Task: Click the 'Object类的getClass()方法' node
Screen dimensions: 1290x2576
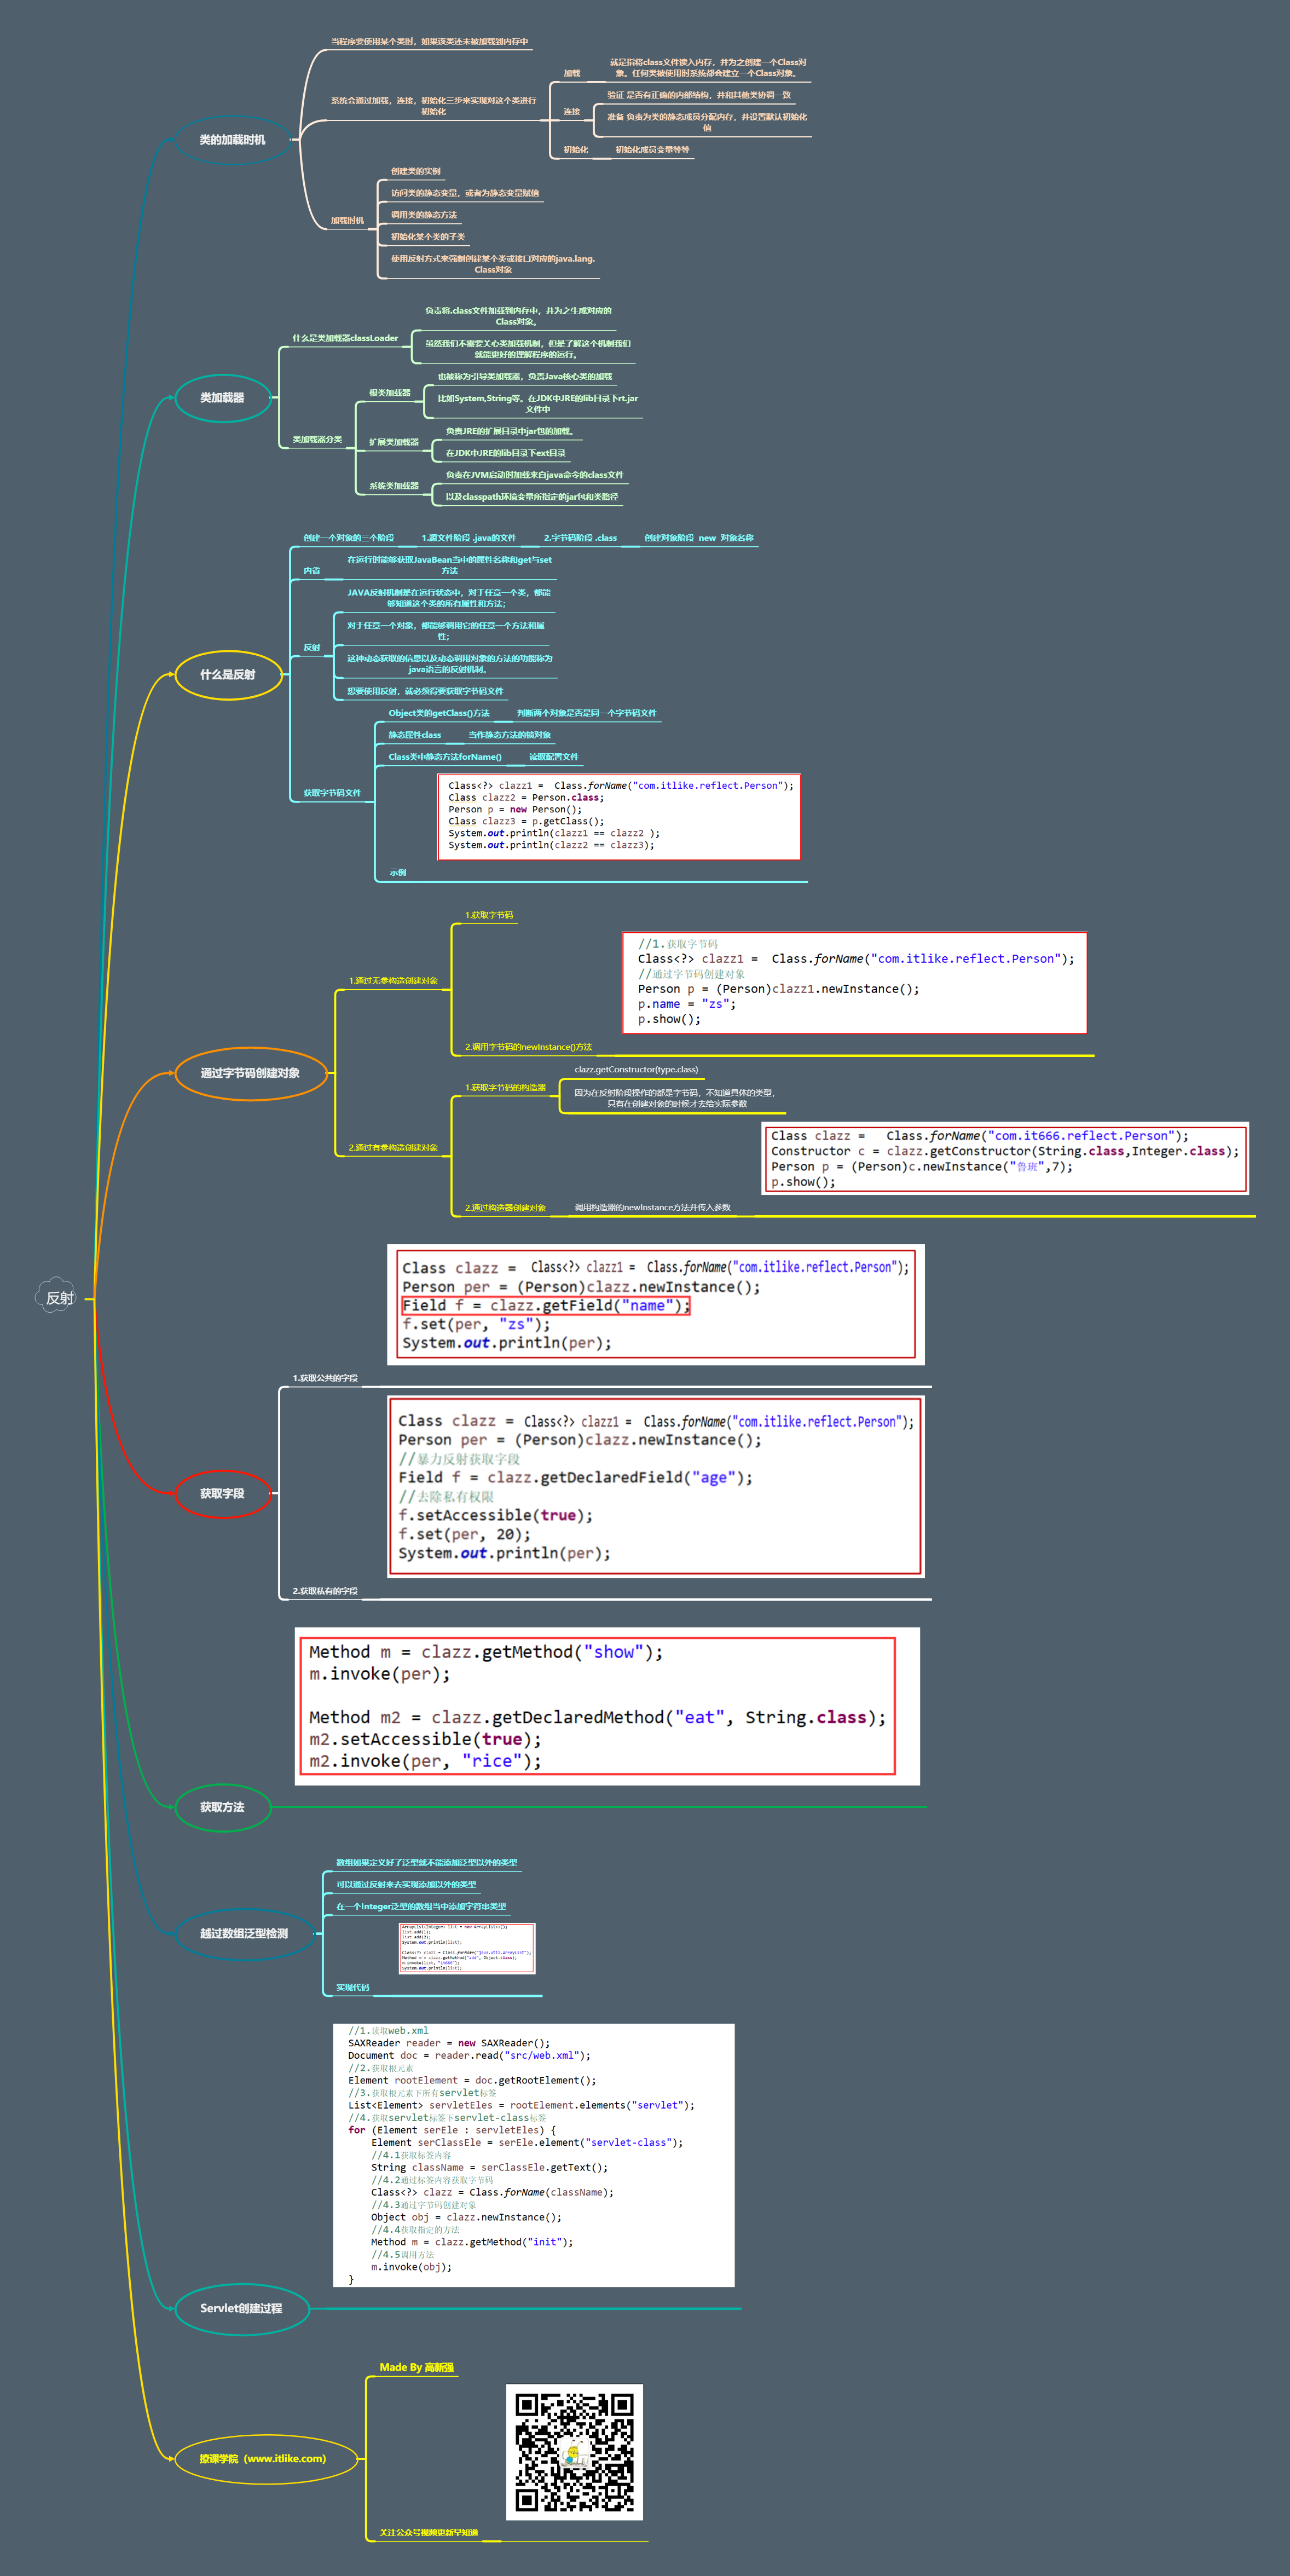Action: pos(438,713)
